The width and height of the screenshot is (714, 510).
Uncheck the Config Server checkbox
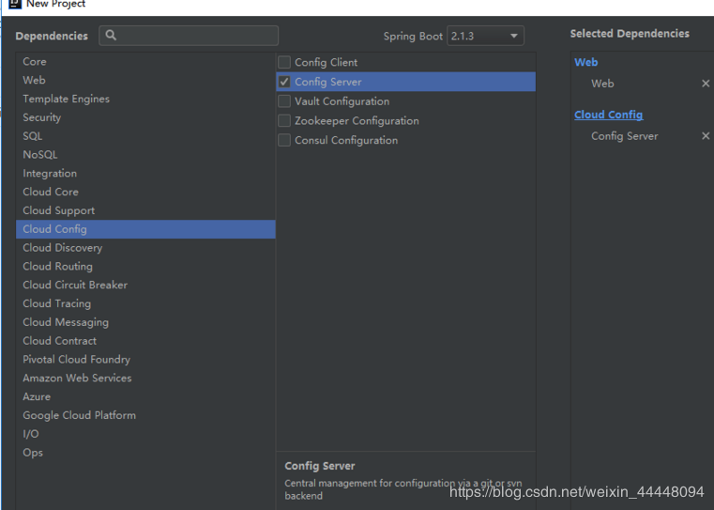pyautogui.click(x=284, y=82)
